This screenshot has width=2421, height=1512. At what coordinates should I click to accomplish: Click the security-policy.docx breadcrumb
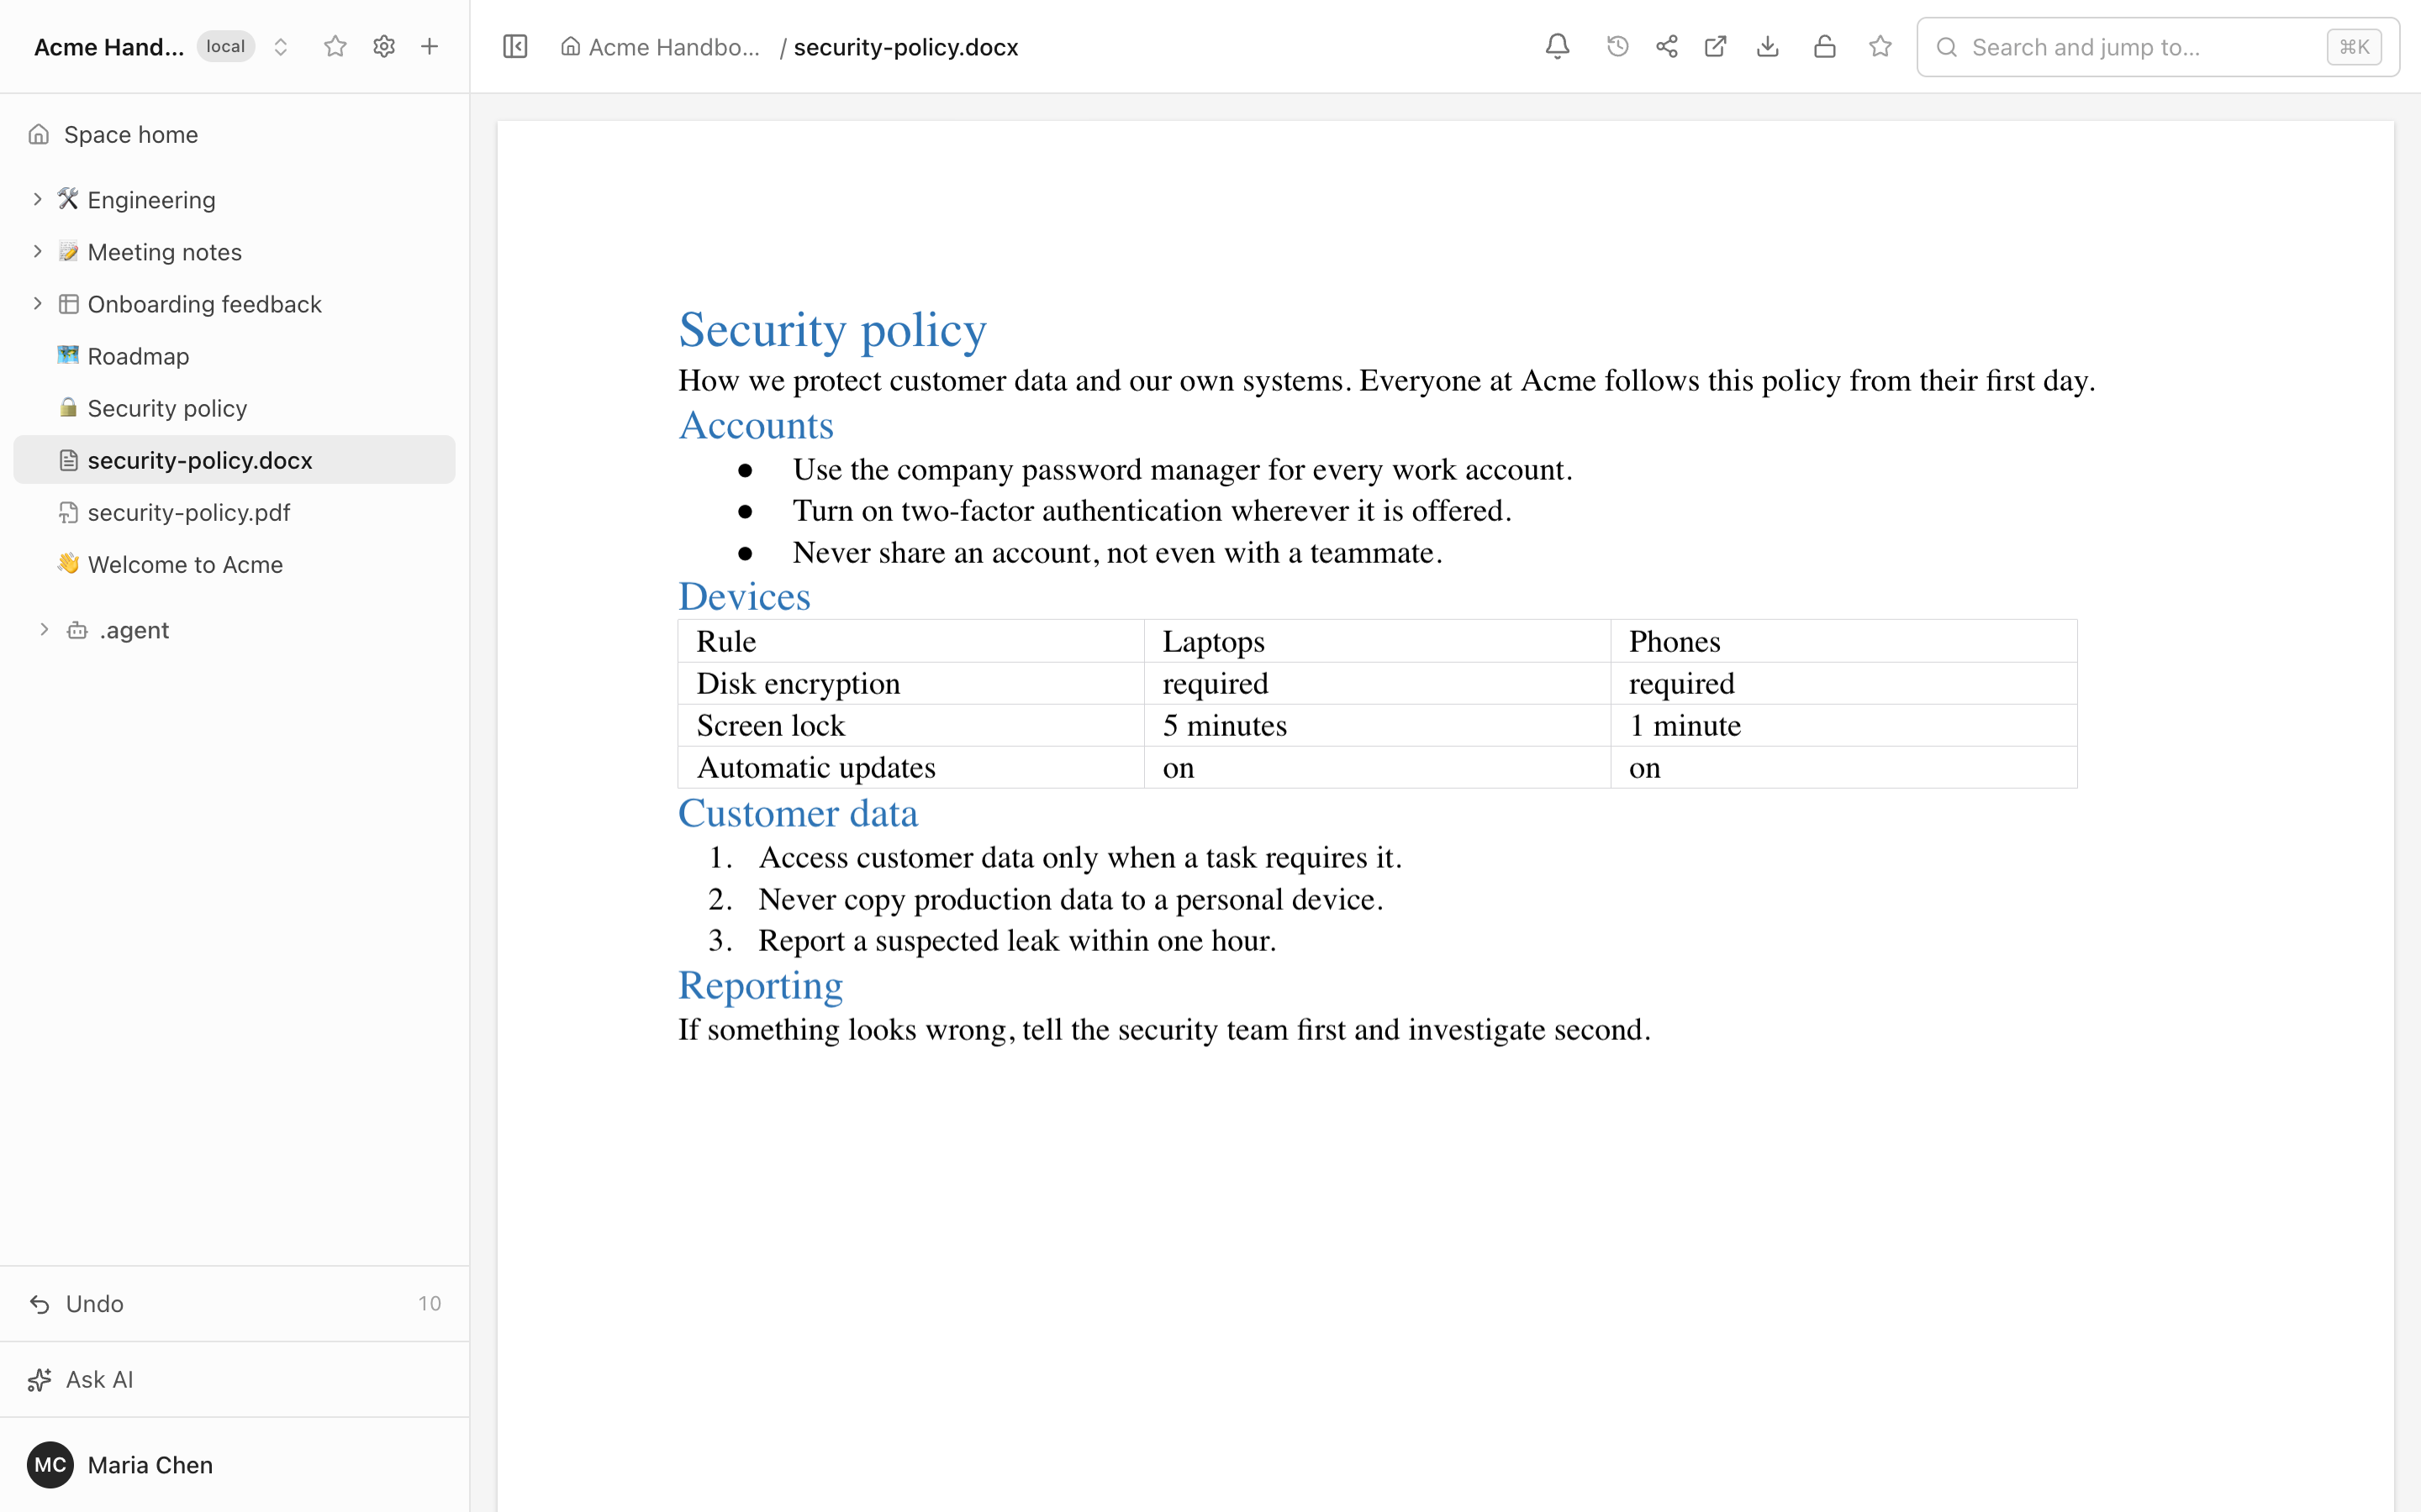point(905,47)
